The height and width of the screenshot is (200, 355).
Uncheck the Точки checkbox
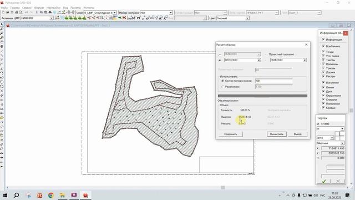coord(323,52)
